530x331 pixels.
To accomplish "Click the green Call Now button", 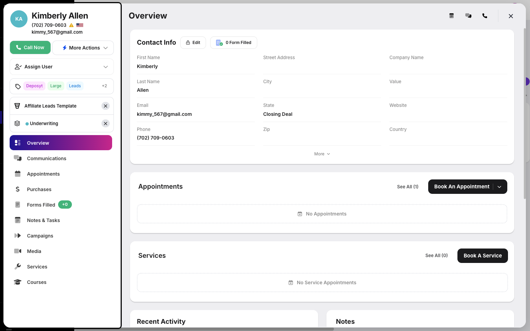I will coord(30,47).
